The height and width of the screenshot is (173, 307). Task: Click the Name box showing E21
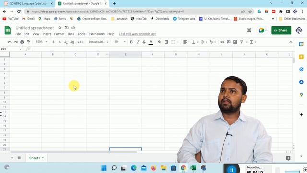click(11, 49)
